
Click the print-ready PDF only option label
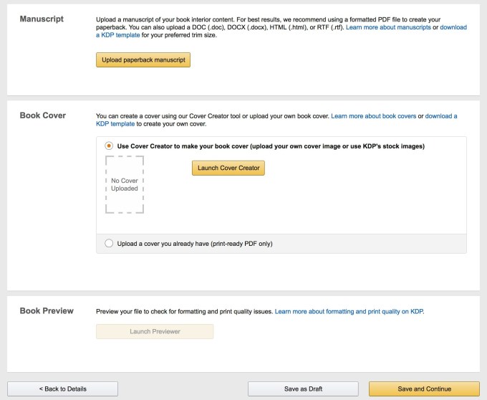[195, 244]
